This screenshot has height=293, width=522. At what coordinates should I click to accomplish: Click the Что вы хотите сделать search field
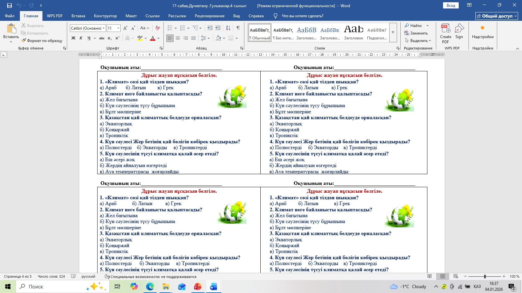click(x=302, y=16)
